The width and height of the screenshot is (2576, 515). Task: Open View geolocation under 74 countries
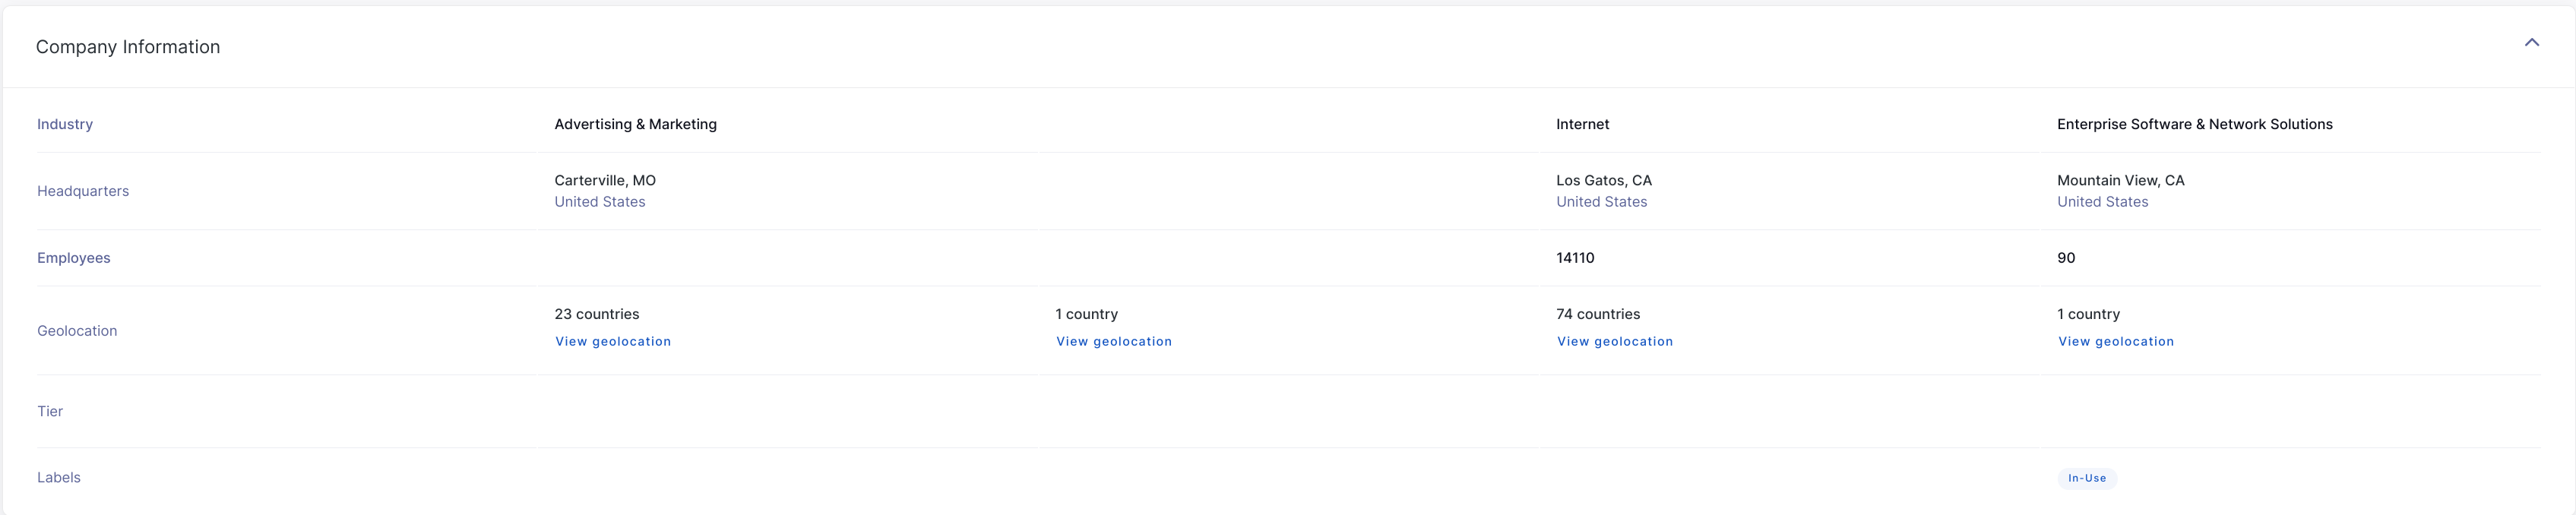coord(1614,341)
